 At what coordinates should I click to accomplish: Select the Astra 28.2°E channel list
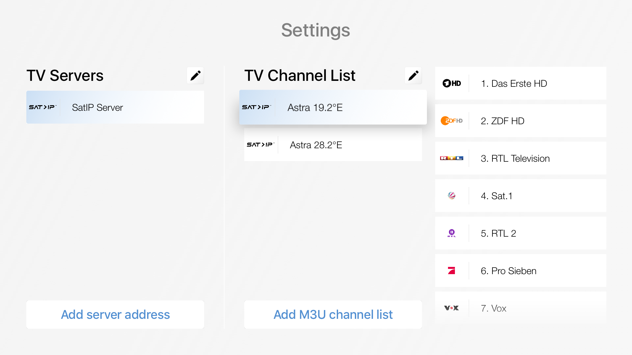click(333, 145)
